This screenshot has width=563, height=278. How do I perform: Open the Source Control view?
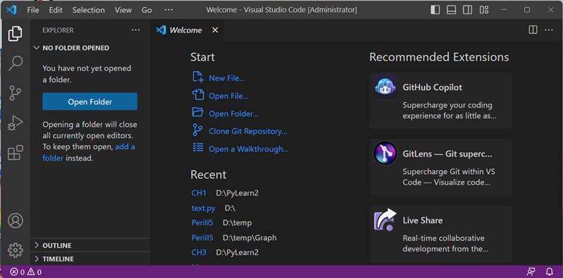point(15,93)
